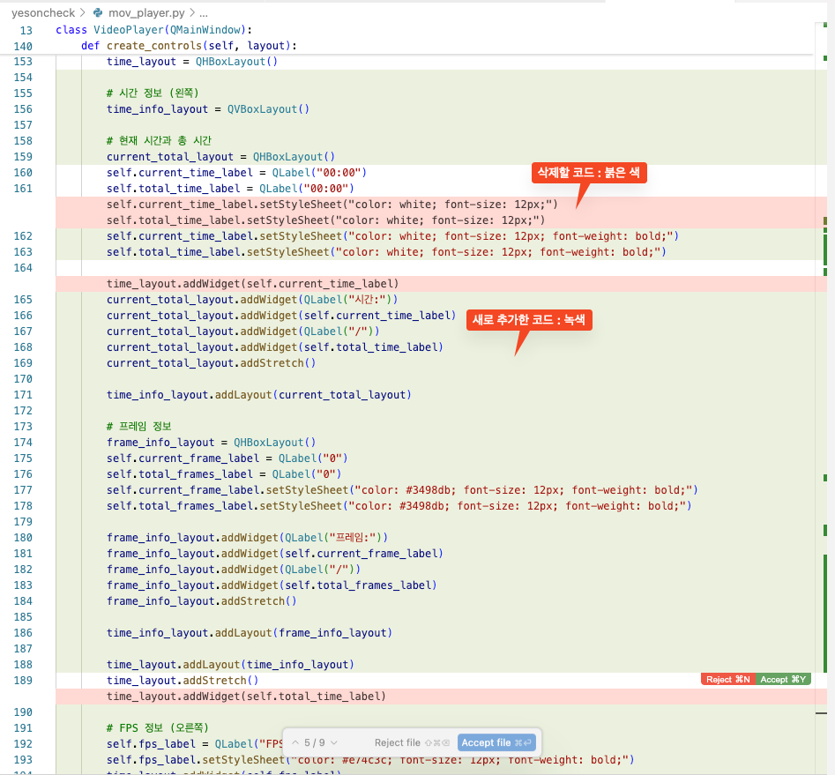Viewport: 835px width, 775px height.
Task: Expand the breadcrumb ellipsis symbol list
Action: click(204, 12)
